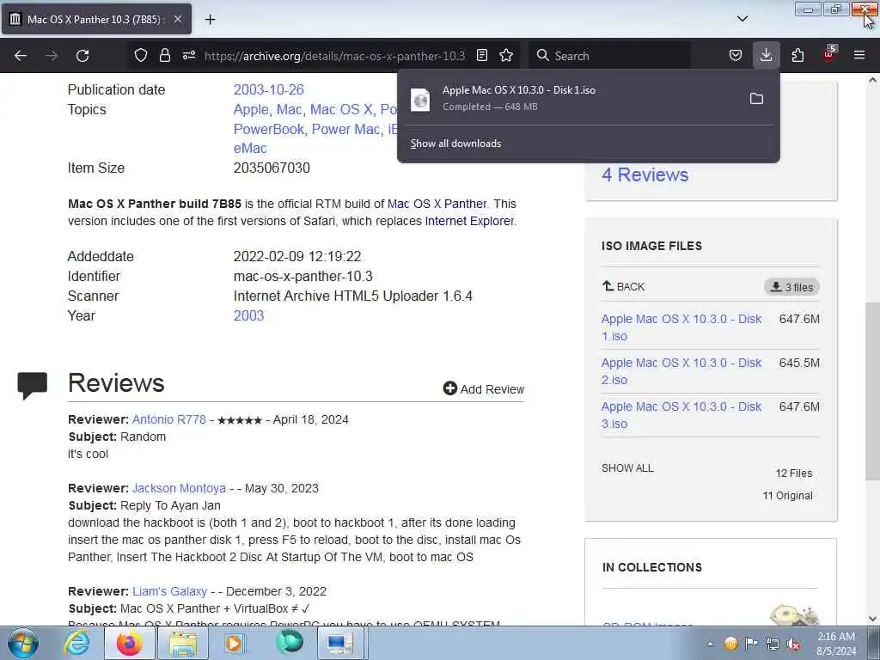Toggle reader view icon
This screenshot has height=660, width=880.
[481, 56]
